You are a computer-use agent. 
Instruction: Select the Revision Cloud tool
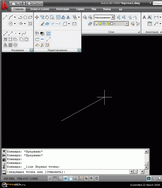[x=21, y=39]
